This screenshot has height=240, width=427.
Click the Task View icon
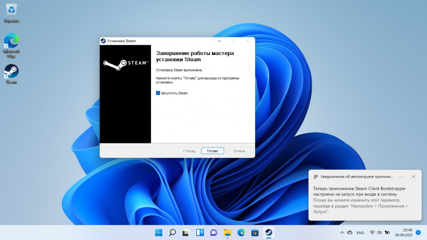pos(186,233)
